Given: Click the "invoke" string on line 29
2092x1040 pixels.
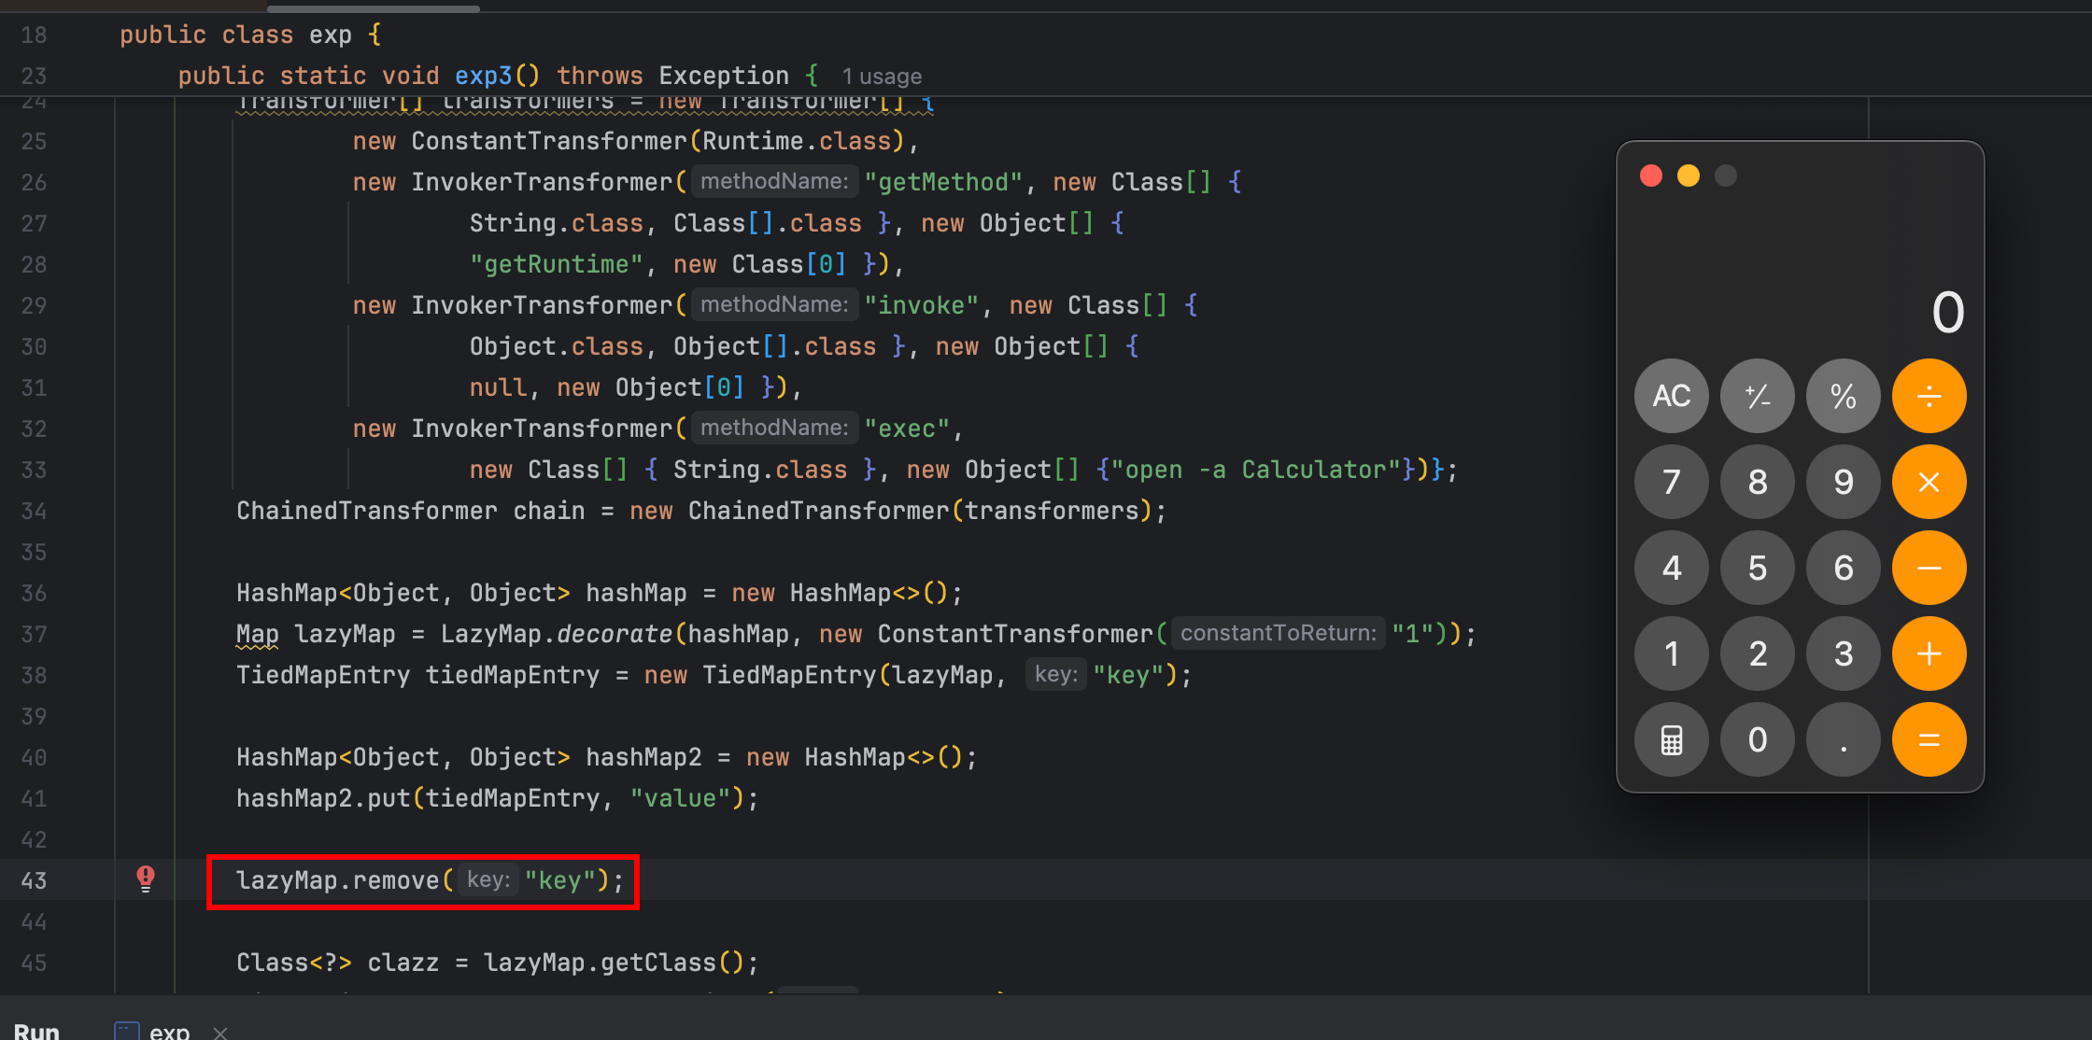Looking at the screenshot, I should click(x=922, y=305).
